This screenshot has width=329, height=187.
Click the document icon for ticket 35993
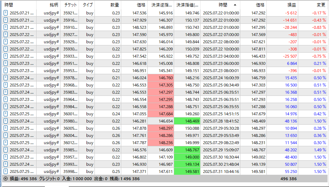[x=6, y=164]
